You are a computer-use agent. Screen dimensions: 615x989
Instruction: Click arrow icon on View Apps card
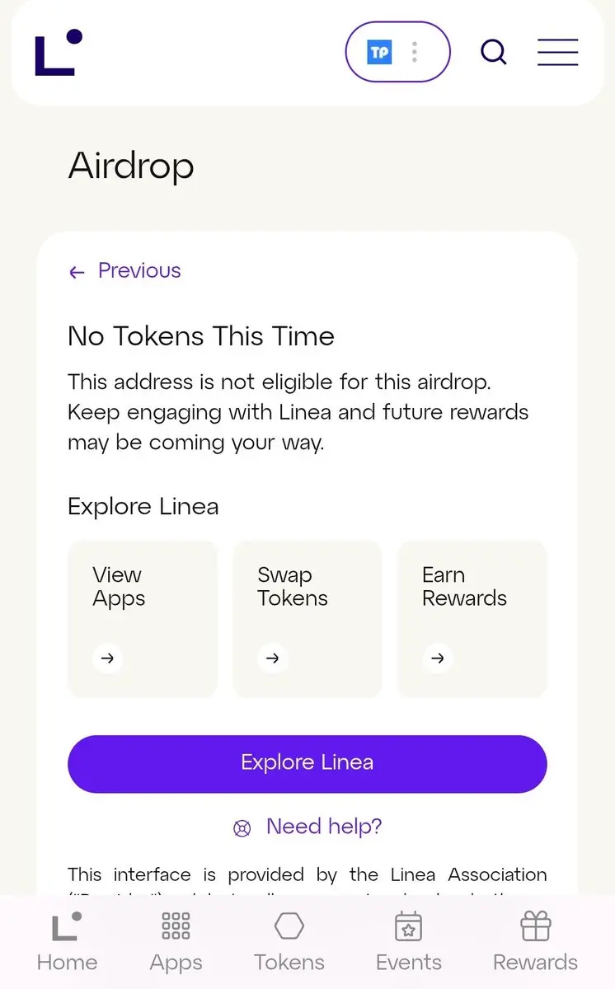click(x=108, y=659)
